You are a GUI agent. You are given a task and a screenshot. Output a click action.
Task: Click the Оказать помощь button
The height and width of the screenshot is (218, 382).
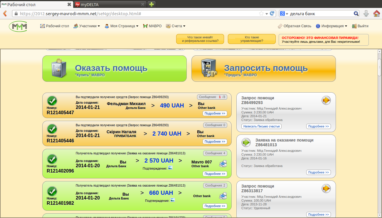(x=115, y=69)
